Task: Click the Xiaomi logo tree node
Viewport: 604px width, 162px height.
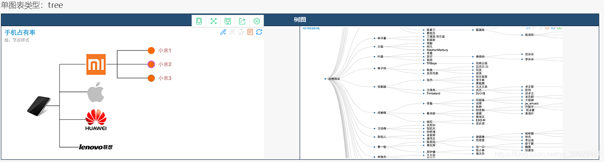Action: click(96, 64)
